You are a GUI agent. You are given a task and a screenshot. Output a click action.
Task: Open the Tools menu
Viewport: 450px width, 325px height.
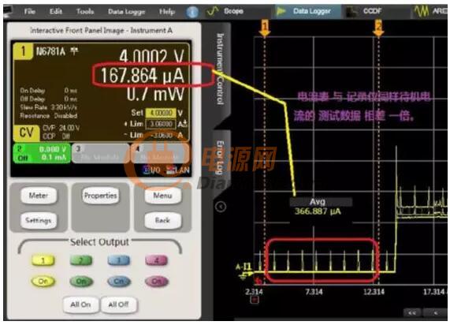tap(85, 12)
